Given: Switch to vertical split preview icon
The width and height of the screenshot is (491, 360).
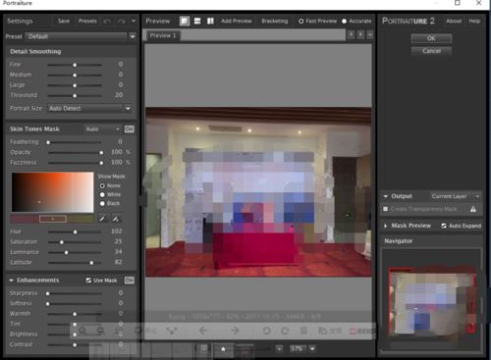Looking at the screenshot, I should (210, 21).
